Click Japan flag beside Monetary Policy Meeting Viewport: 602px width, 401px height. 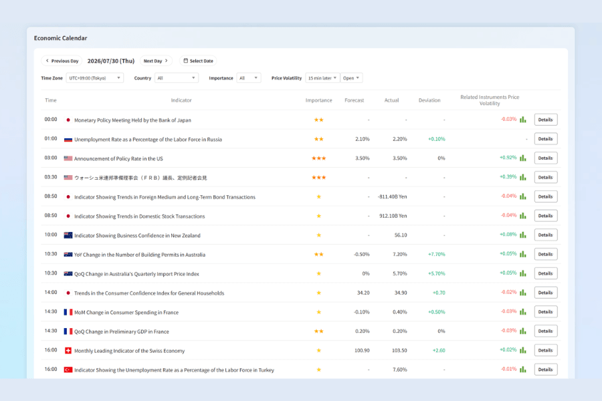point(68,120)
